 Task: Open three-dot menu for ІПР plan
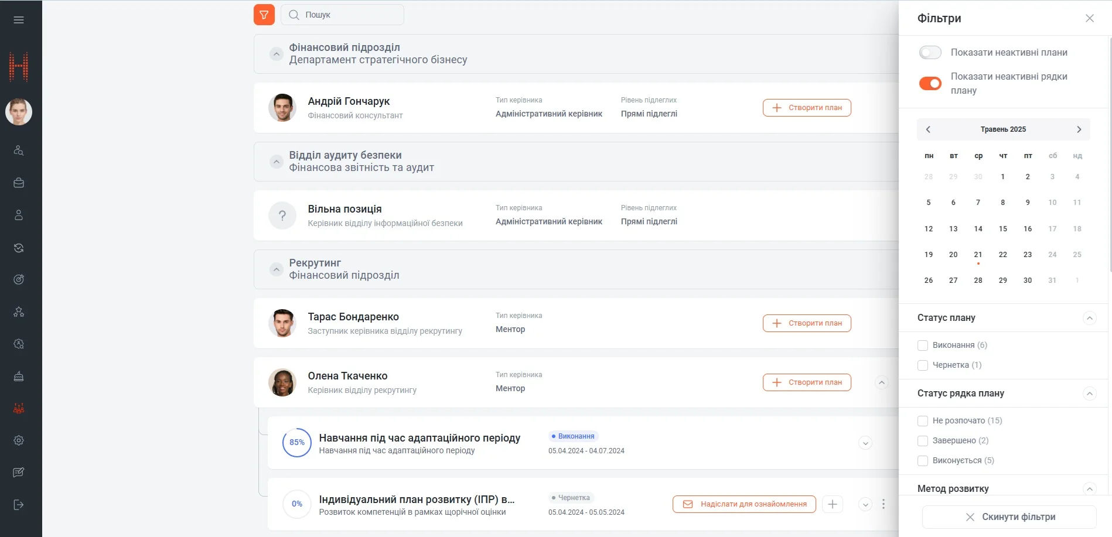884,504
